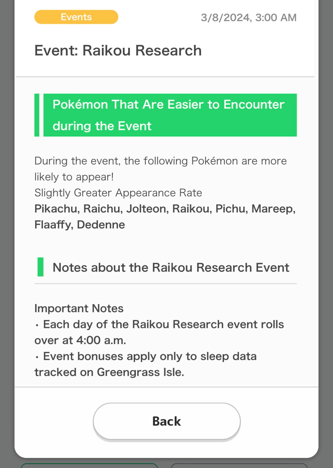Click the note about Greengrass Isle sleep data

pos(146,364)
